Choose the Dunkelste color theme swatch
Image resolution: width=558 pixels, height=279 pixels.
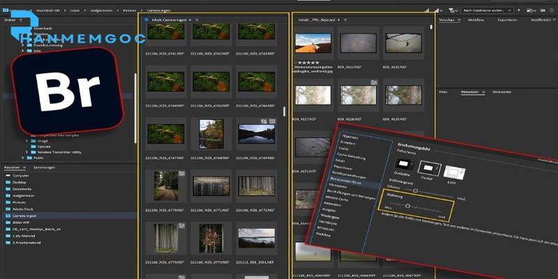point(405,164)
